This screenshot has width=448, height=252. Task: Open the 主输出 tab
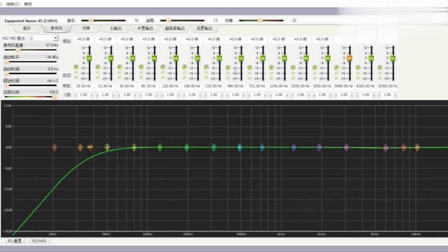coord(116,28)
